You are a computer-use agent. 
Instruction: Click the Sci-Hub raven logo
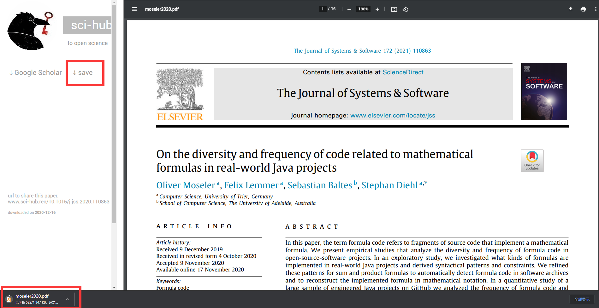coord(30,31)
